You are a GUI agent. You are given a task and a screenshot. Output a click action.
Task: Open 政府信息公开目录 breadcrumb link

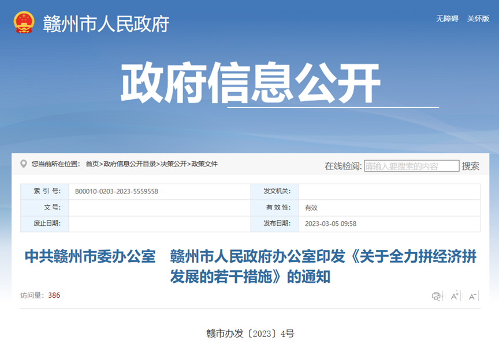click(x=129, y=164)
